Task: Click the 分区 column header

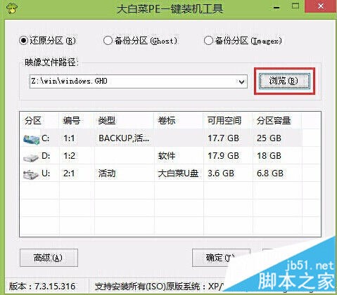Action: point(39,121)
